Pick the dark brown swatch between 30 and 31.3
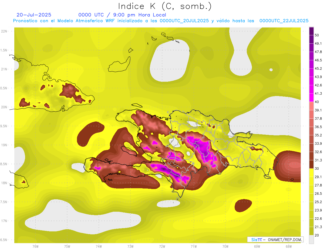The image size is (324, 250). pos(312,164)
